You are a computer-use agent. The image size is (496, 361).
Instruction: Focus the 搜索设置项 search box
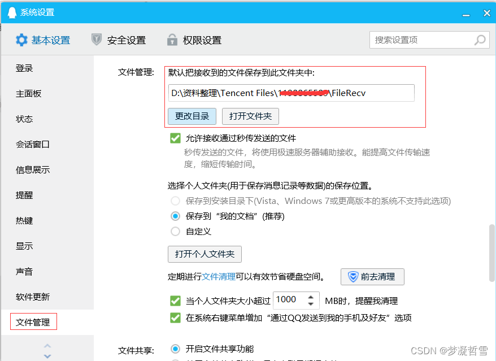tap(429, 40)
